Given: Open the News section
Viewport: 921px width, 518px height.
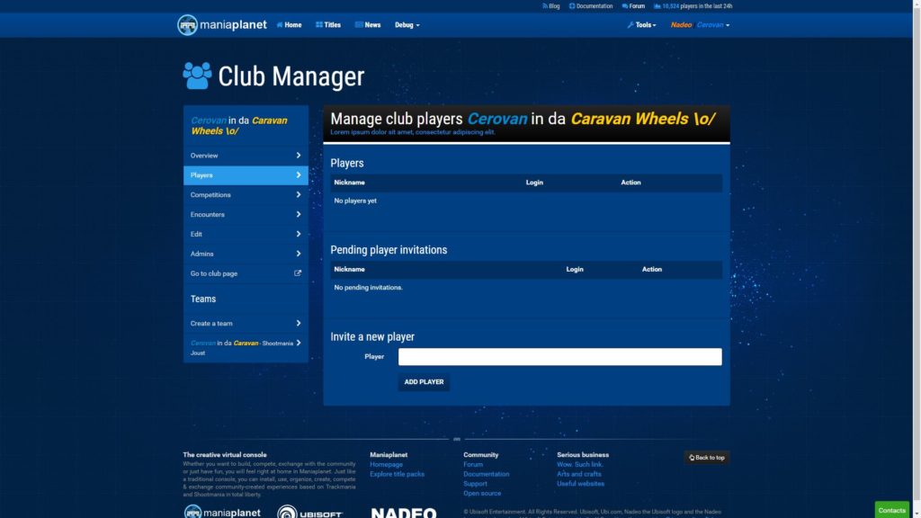Looking at the screenshot, I should click(368, 25).
